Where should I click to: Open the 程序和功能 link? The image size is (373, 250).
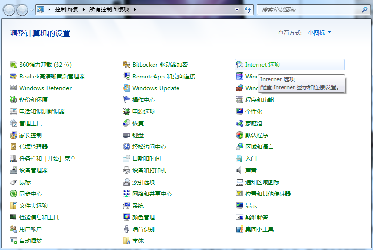[x=259, y=100]
